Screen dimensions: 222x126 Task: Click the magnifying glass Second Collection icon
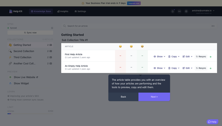pos(10,51)
